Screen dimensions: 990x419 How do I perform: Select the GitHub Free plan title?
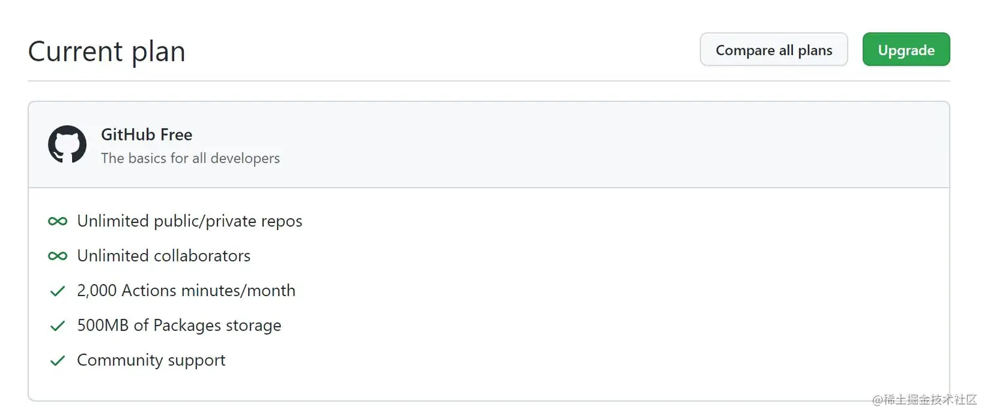click(x=147, y=135)
